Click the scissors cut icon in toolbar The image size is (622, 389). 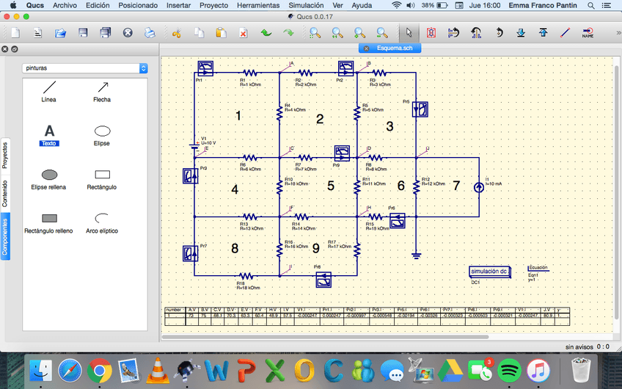point(176,33)
